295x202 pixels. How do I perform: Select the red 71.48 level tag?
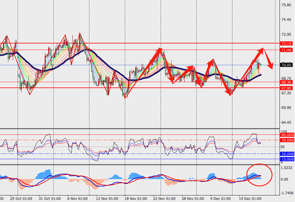coord(286,50)
